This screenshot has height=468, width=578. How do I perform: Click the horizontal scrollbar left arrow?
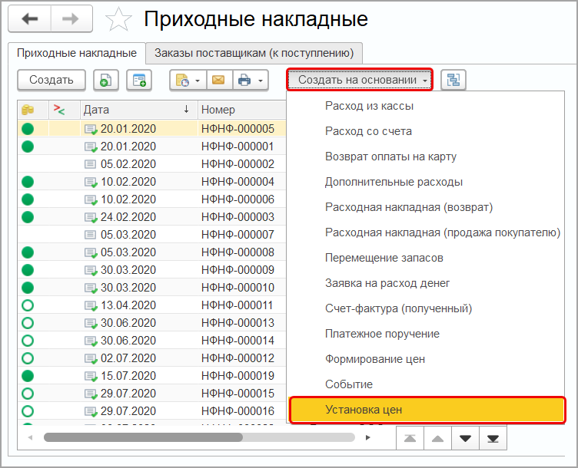pyautogui.click(x=30, y=437)
